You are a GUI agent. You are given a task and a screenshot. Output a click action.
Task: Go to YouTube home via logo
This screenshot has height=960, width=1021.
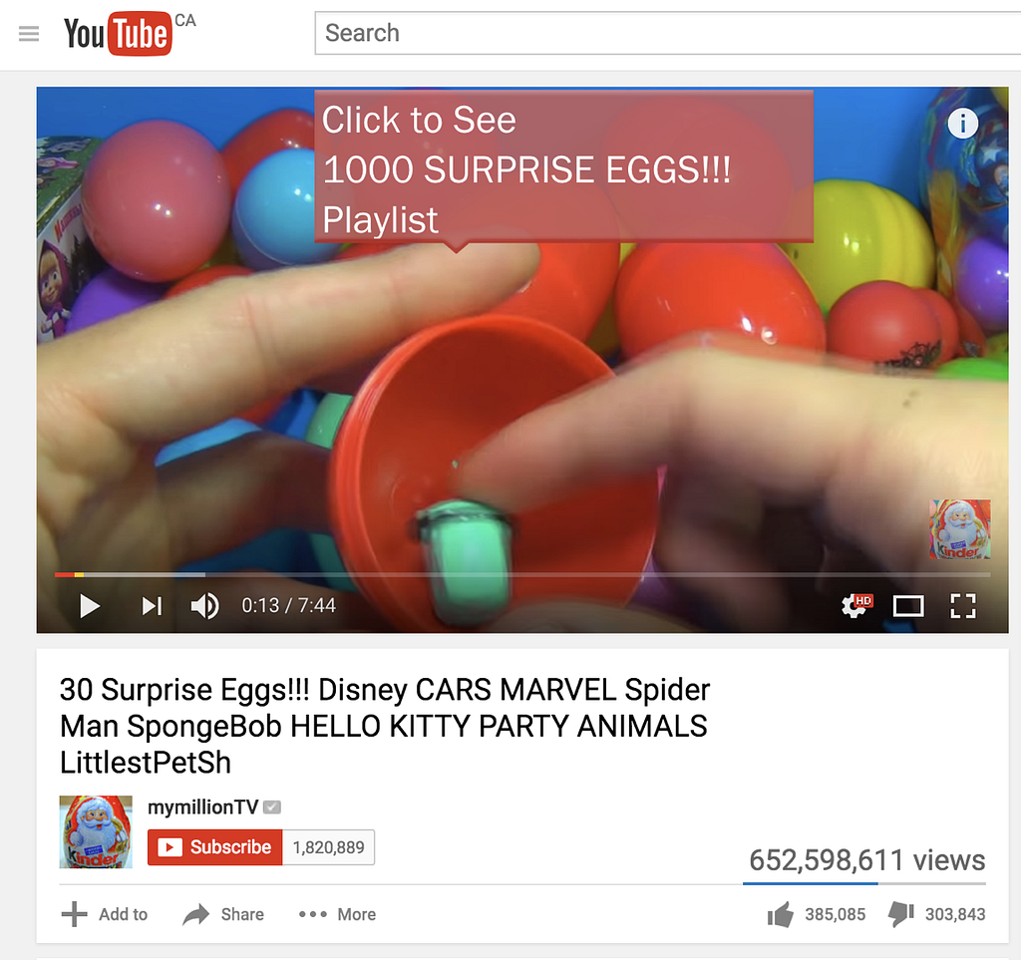click(x=118, y=33)
